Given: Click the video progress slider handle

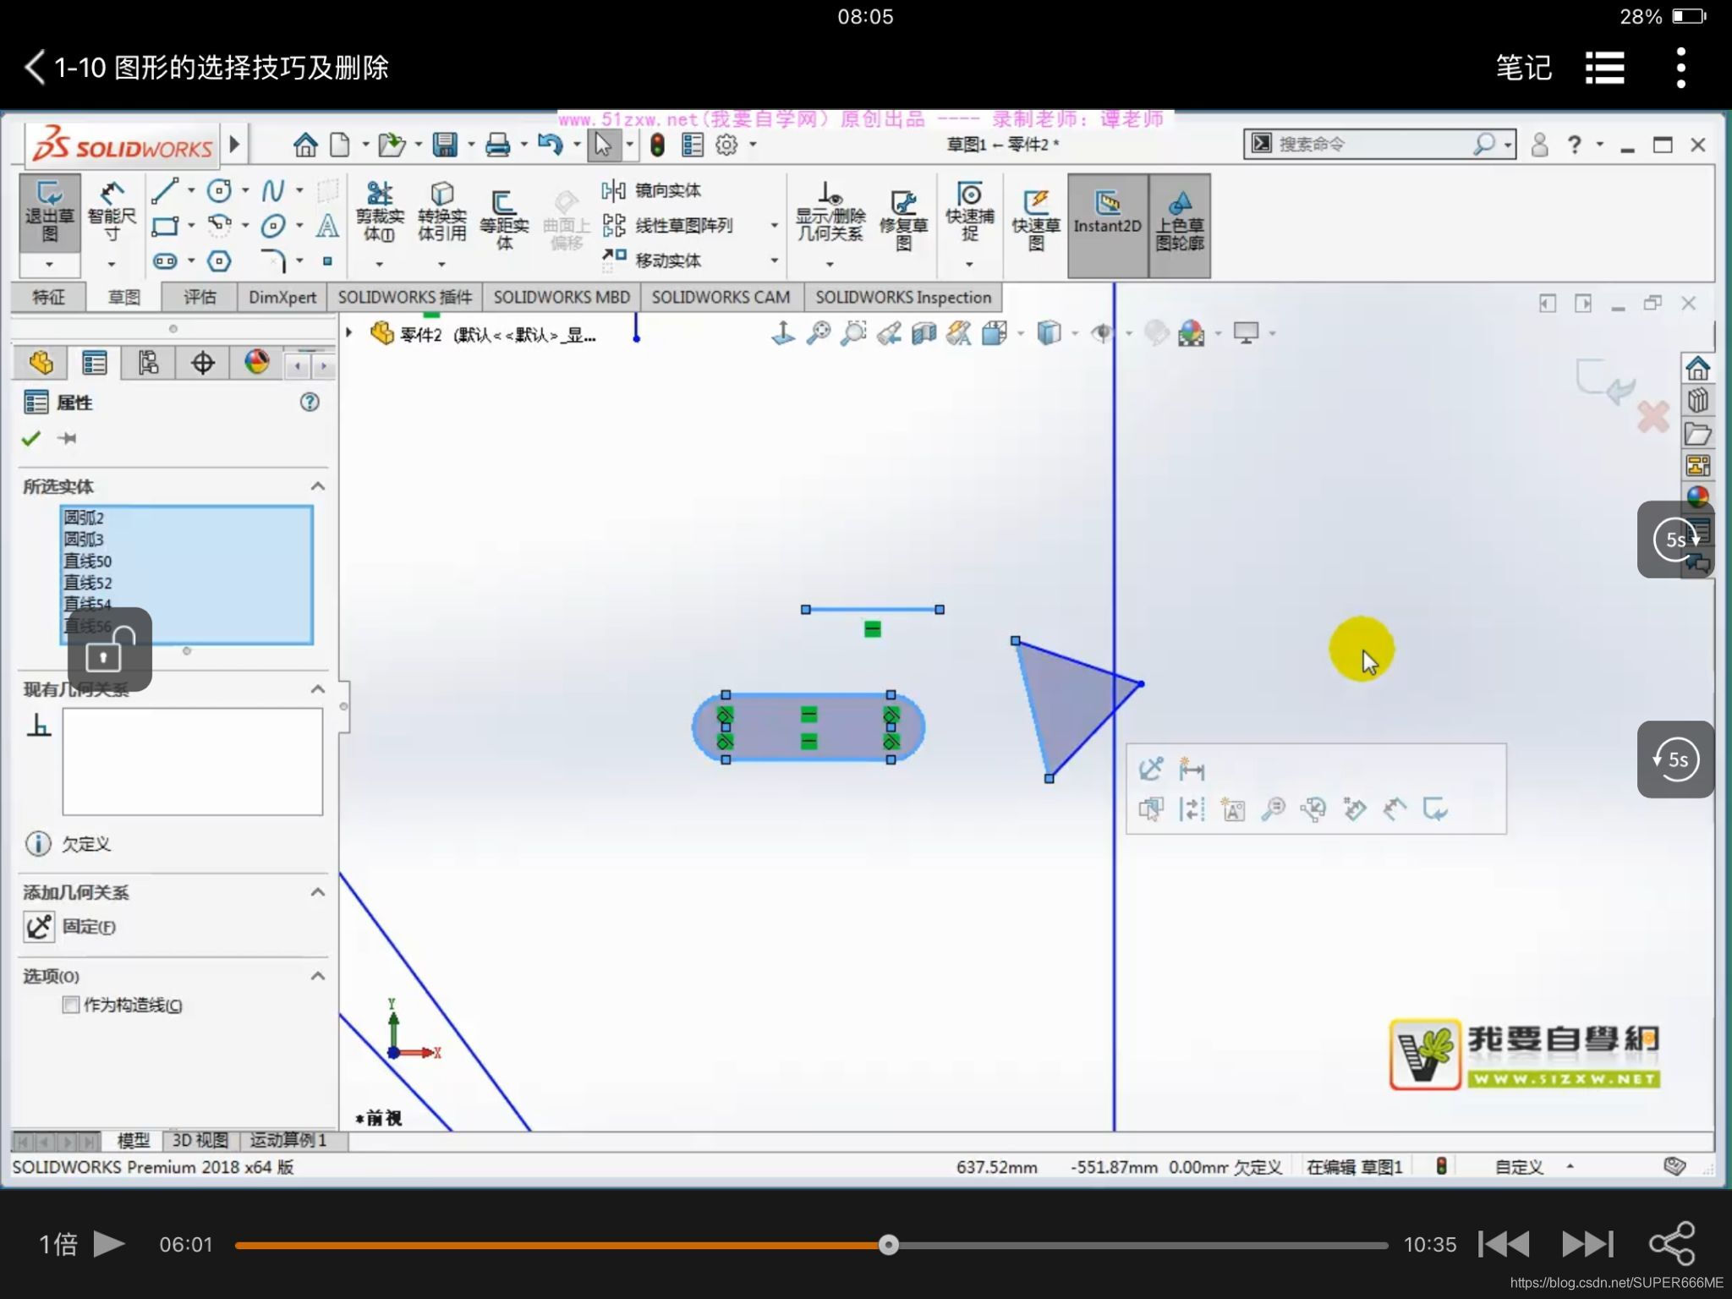Looking at the screenshot, I should point(888,1245).
